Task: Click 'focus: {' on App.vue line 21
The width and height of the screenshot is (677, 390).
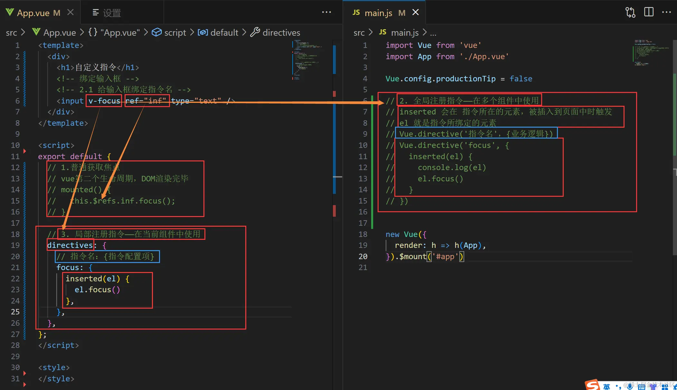Action: [74, 267]
